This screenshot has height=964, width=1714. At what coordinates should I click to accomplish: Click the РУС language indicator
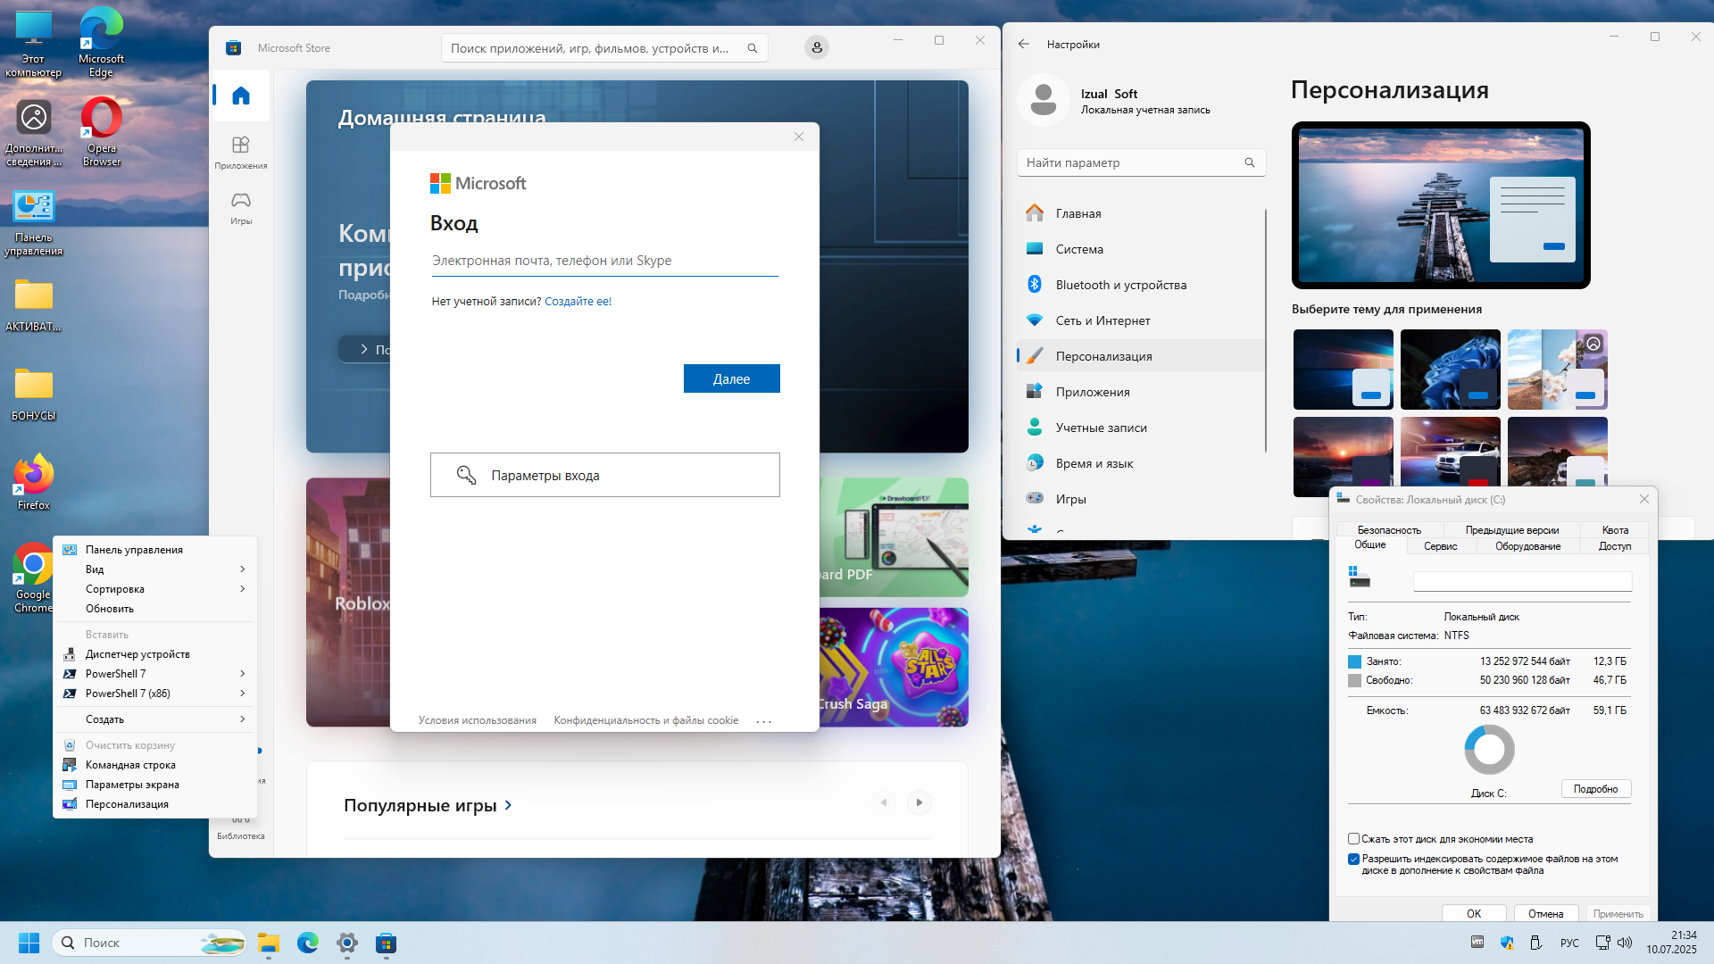point(1569,943)
